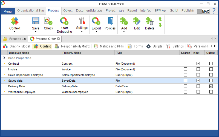Sort by Property Name column header
Screen dimensions: 219x137
[x=88, y=53]
